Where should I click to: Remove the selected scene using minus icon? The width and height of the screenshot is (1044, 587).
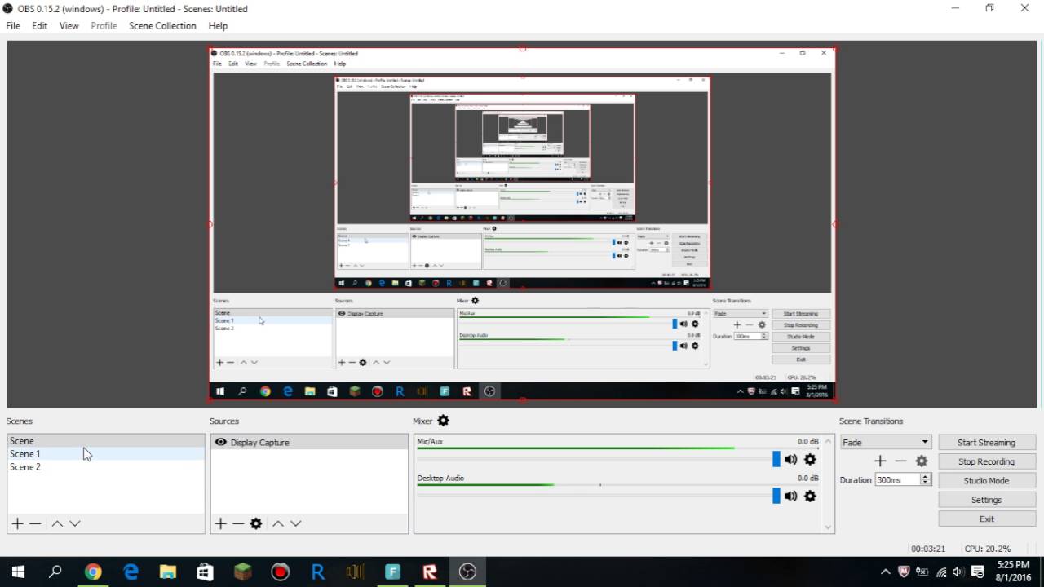37,523
